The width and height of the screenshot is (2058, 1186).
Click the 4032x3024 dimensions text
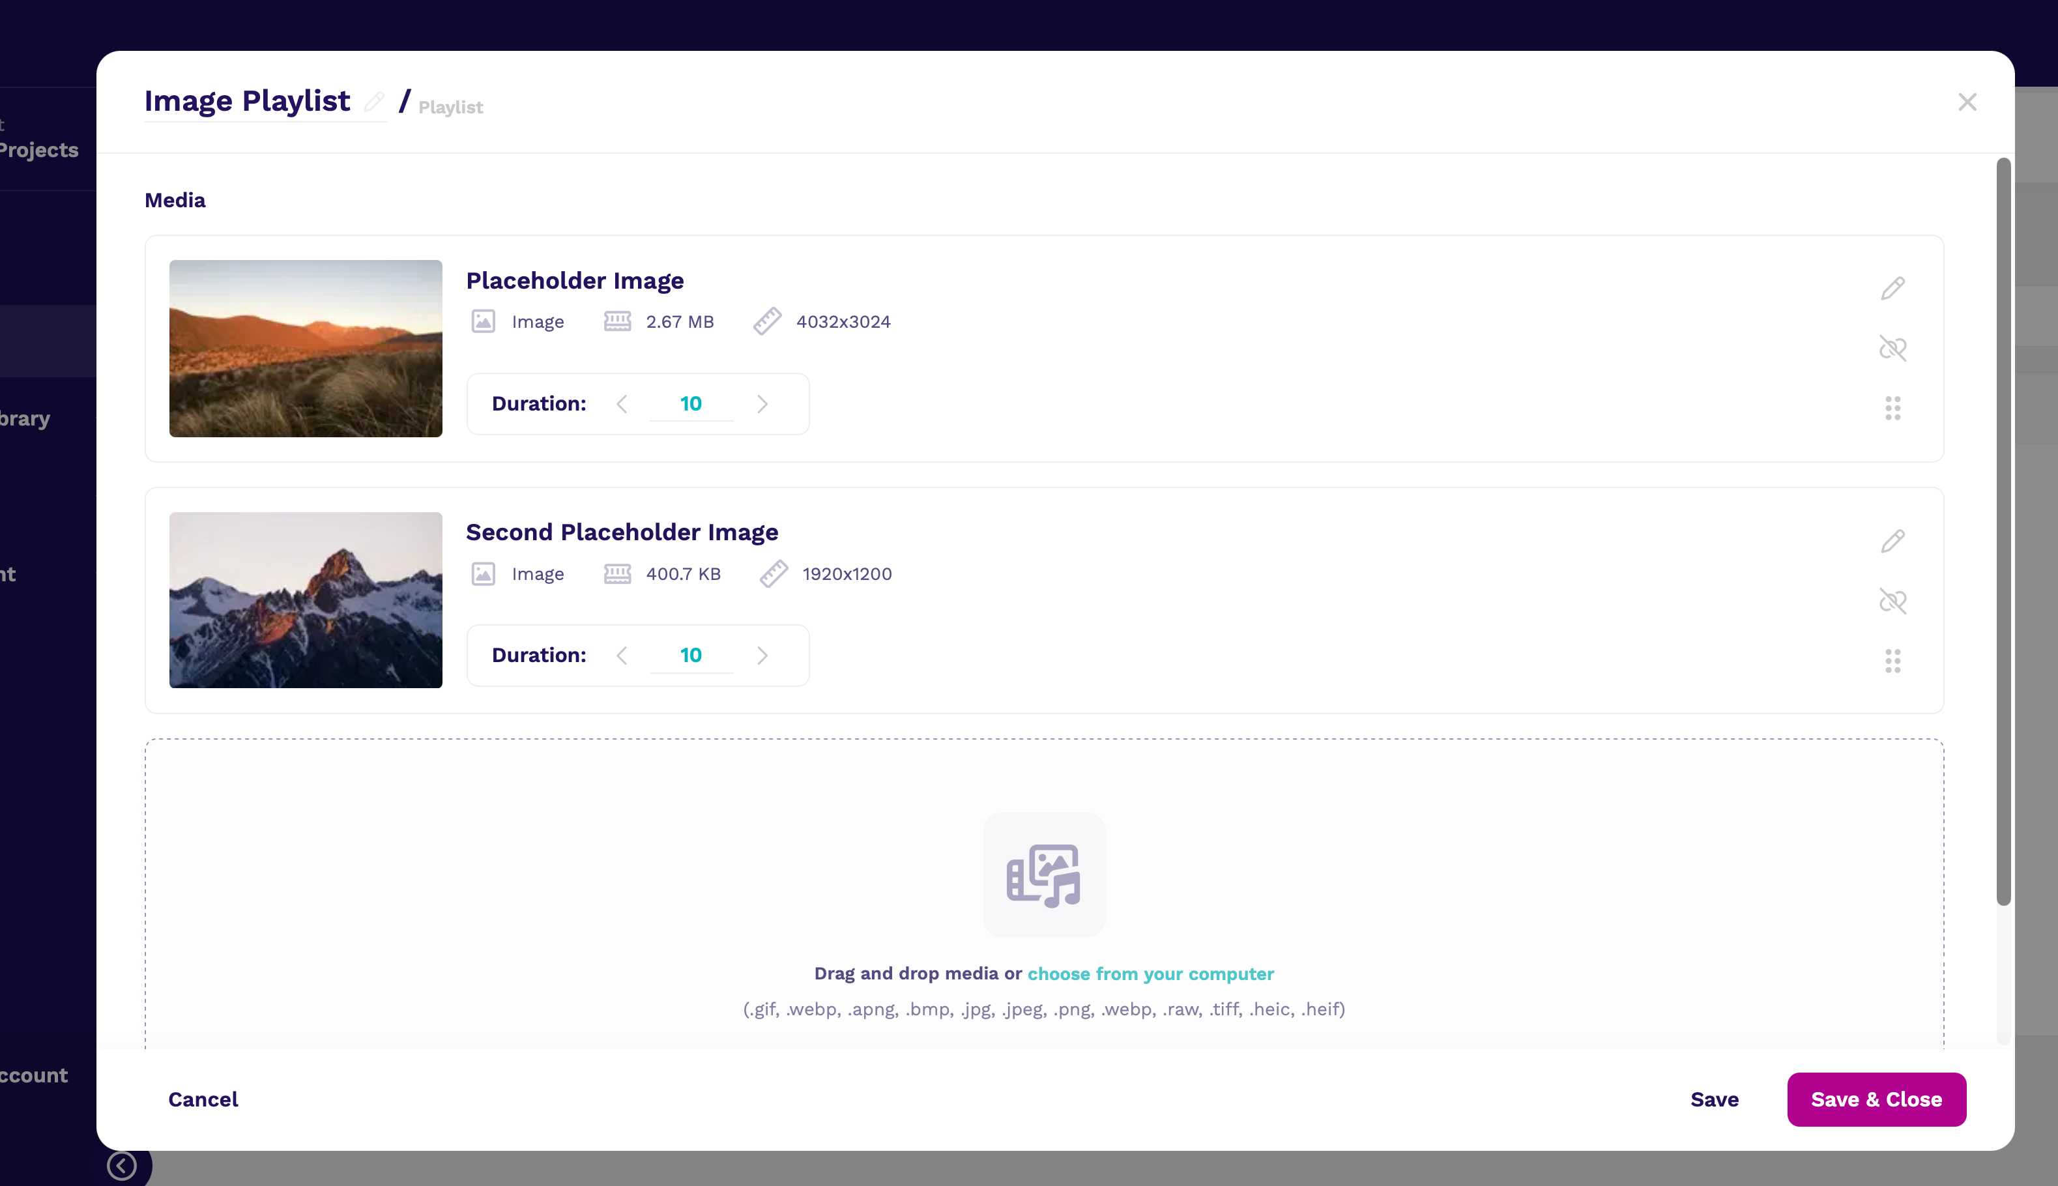pos(844,322)
